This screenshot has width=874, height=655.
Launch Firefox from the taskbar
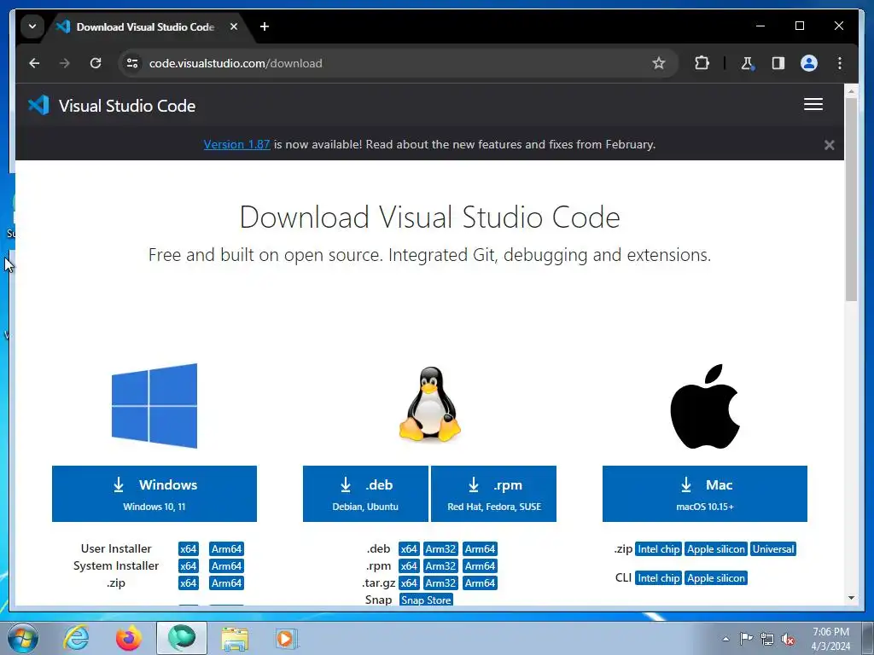(x=129, y=638)
